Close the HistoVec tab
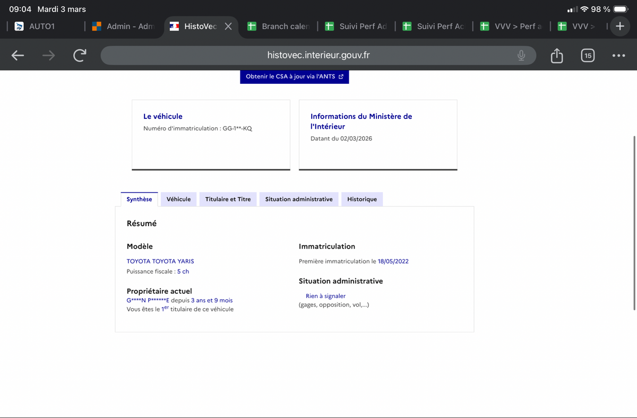The height and width of the screenshot is (418, 637). (228, 26)
